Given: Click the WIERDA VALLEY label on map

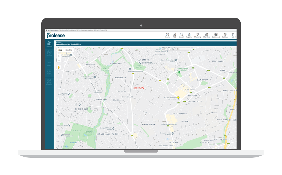Looking at the screenshot, I should 195,101.
